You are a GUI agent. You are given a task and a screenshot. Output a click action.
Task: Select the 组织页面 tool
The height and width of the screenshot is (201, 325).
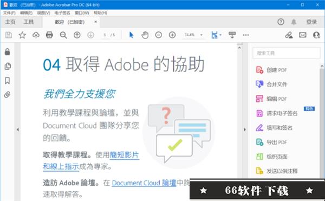271,157
